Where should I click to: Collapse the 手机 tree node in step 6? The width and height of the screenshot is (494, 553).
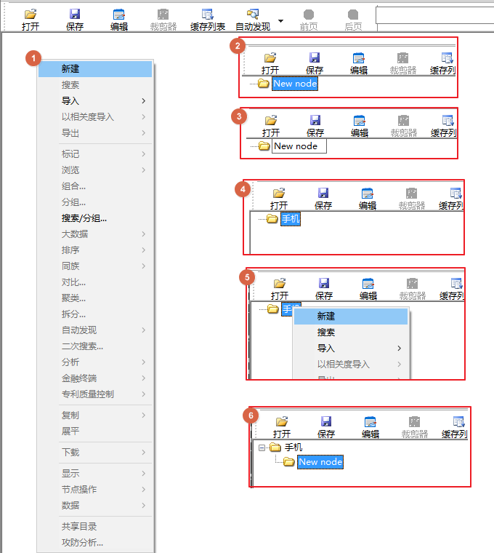click(262, 447)
